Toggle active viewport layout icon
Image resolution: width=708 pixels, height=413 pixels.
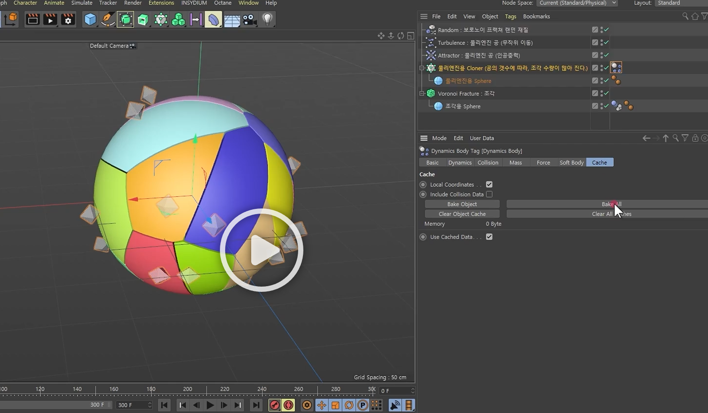410,36
